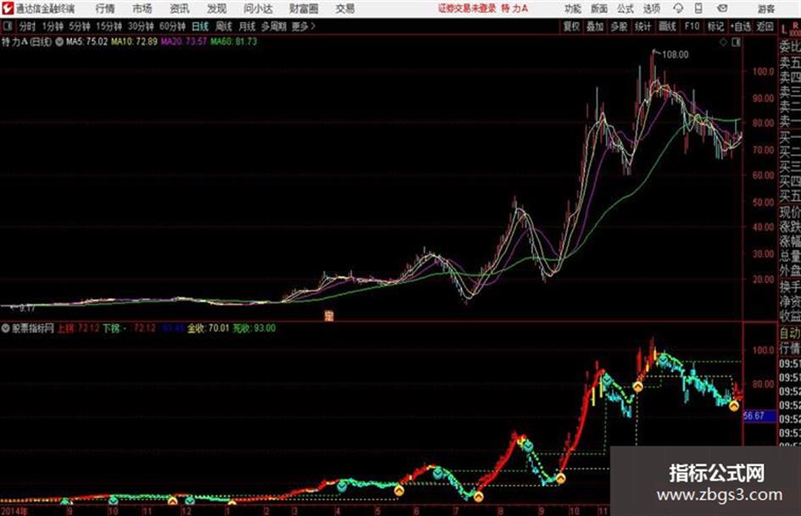Click the 买一 row in right order panel
The image size is (801, 516).
click(x=790, y=137)
